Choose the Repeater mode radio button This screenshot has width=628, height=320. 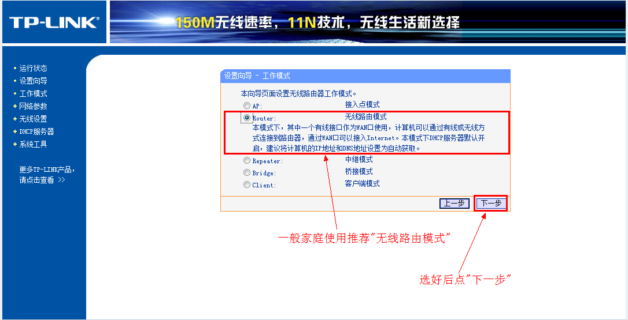tap(247, 161)
